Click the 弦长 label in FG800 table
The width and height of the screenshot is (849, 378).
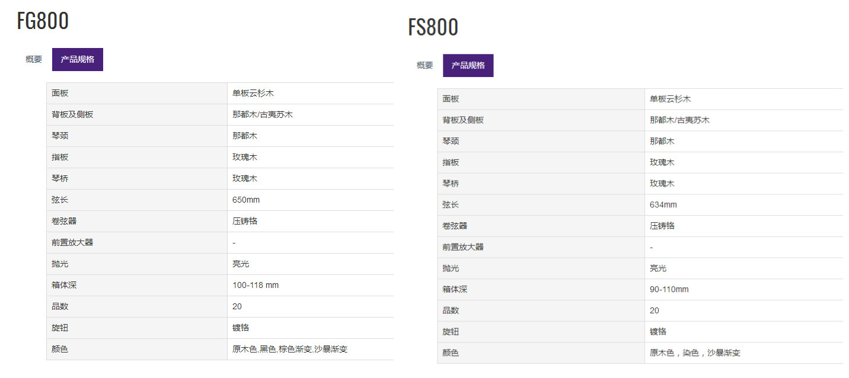(60, 200)
